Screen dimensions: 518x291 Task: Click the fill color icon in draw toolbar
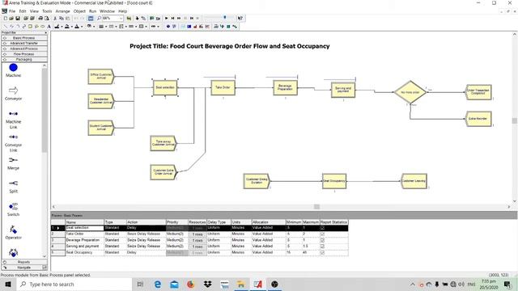[x=67, y=27]
